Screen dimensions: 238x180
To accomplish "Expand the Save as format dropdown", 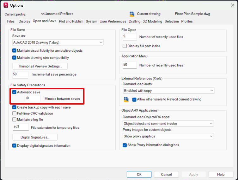I will tap(58, 42).
